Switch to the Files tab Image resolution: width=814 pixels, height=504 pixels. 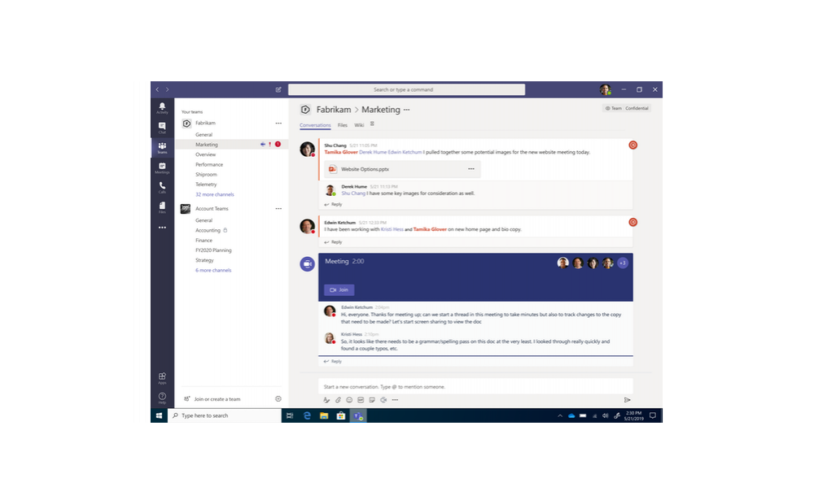click(x=343, y=125)
